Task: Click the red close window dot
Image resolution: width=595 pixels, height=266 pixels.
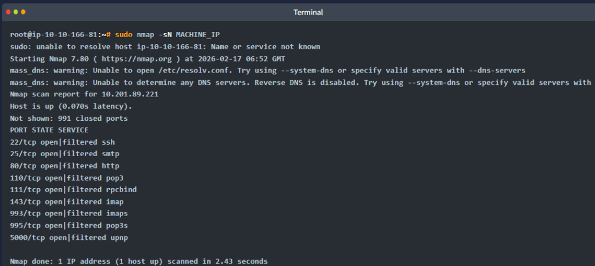Action: [x=8, y=12]
